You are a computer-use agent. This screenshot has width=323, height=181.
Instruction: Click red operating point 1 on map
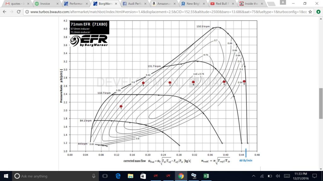(x=121, y=106)
